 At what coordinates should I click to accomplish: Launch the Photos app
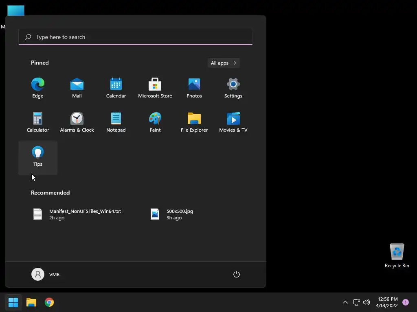pyautogui.click(x=194, y=88)
